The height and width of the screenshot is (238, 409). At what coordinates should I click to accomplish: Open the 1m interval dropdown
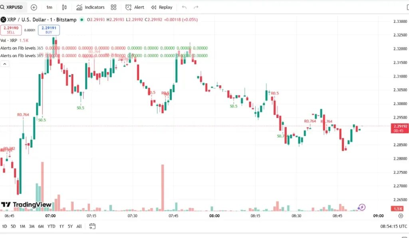point(49,7)
